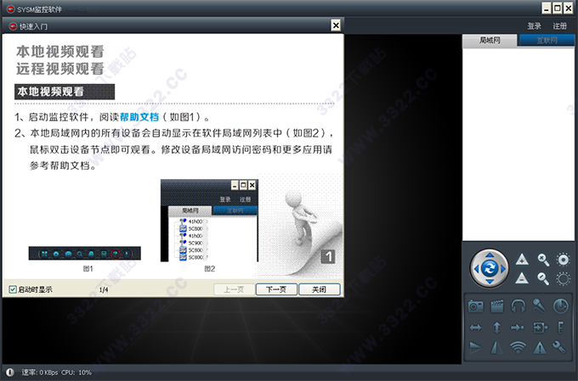Flip image vertically with stacked triangles icon

(475, 347)
